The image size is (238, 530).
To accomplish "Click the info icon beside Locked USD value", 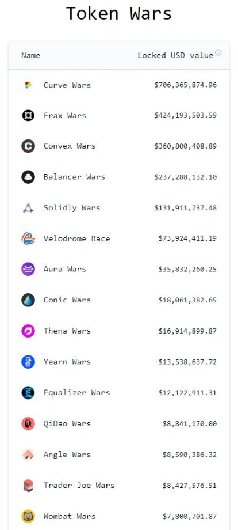I will (x=218, y=52).
